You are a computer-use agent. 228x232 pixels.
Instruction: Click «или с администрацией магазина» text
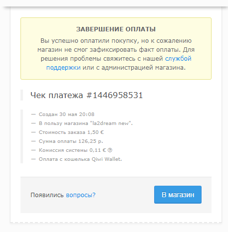[x=134, y=68]
